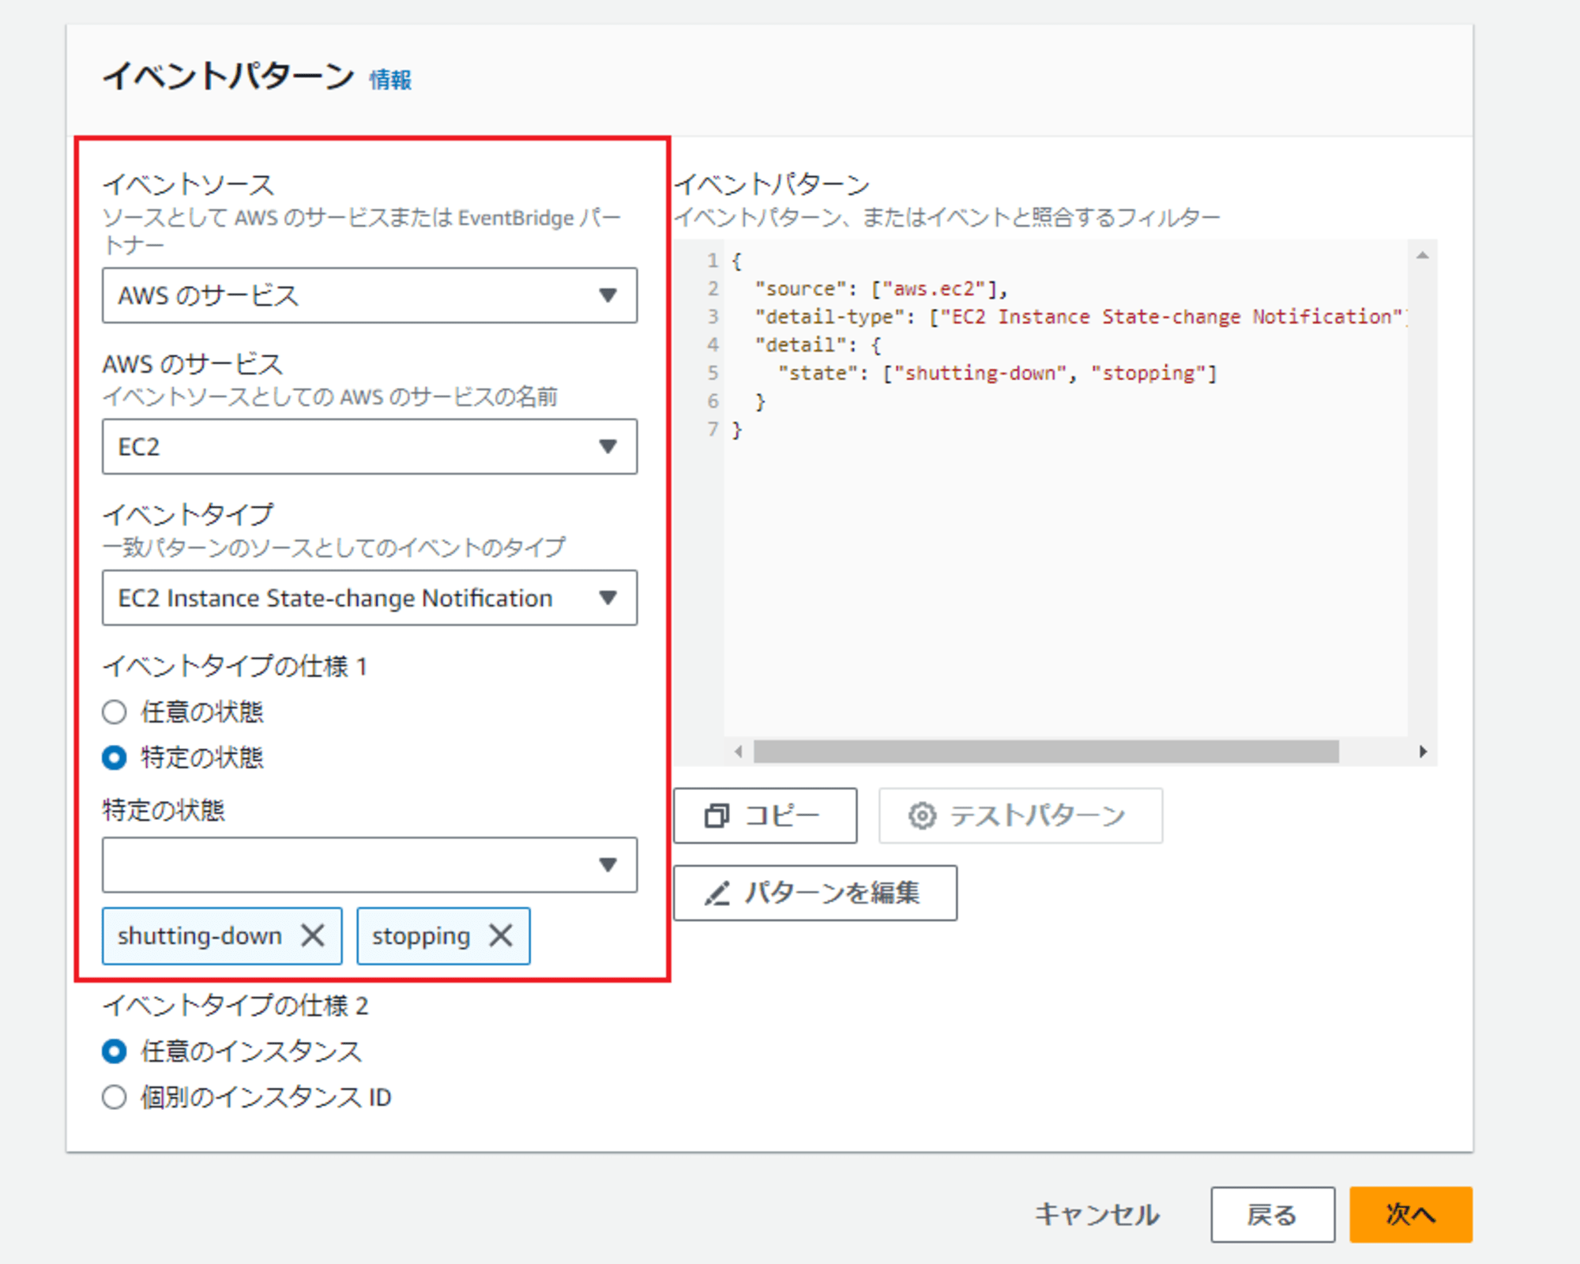Select the 個別のインスタンス ID radio button
The height and width of the screenshot is (1264, 1580).
click(115, 1097)
